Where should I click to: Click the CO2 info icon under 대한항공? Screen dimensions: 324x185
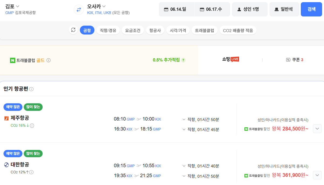(32, 172)
